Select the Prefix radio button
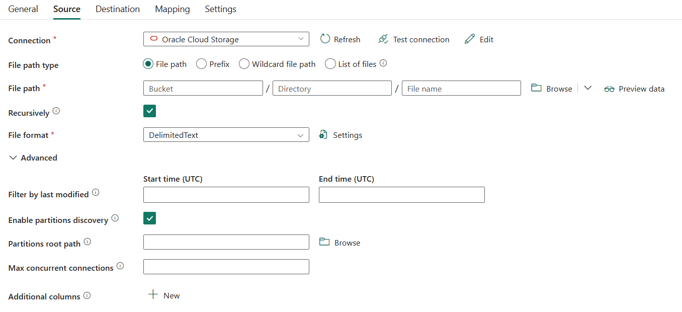 coord(201,64)
